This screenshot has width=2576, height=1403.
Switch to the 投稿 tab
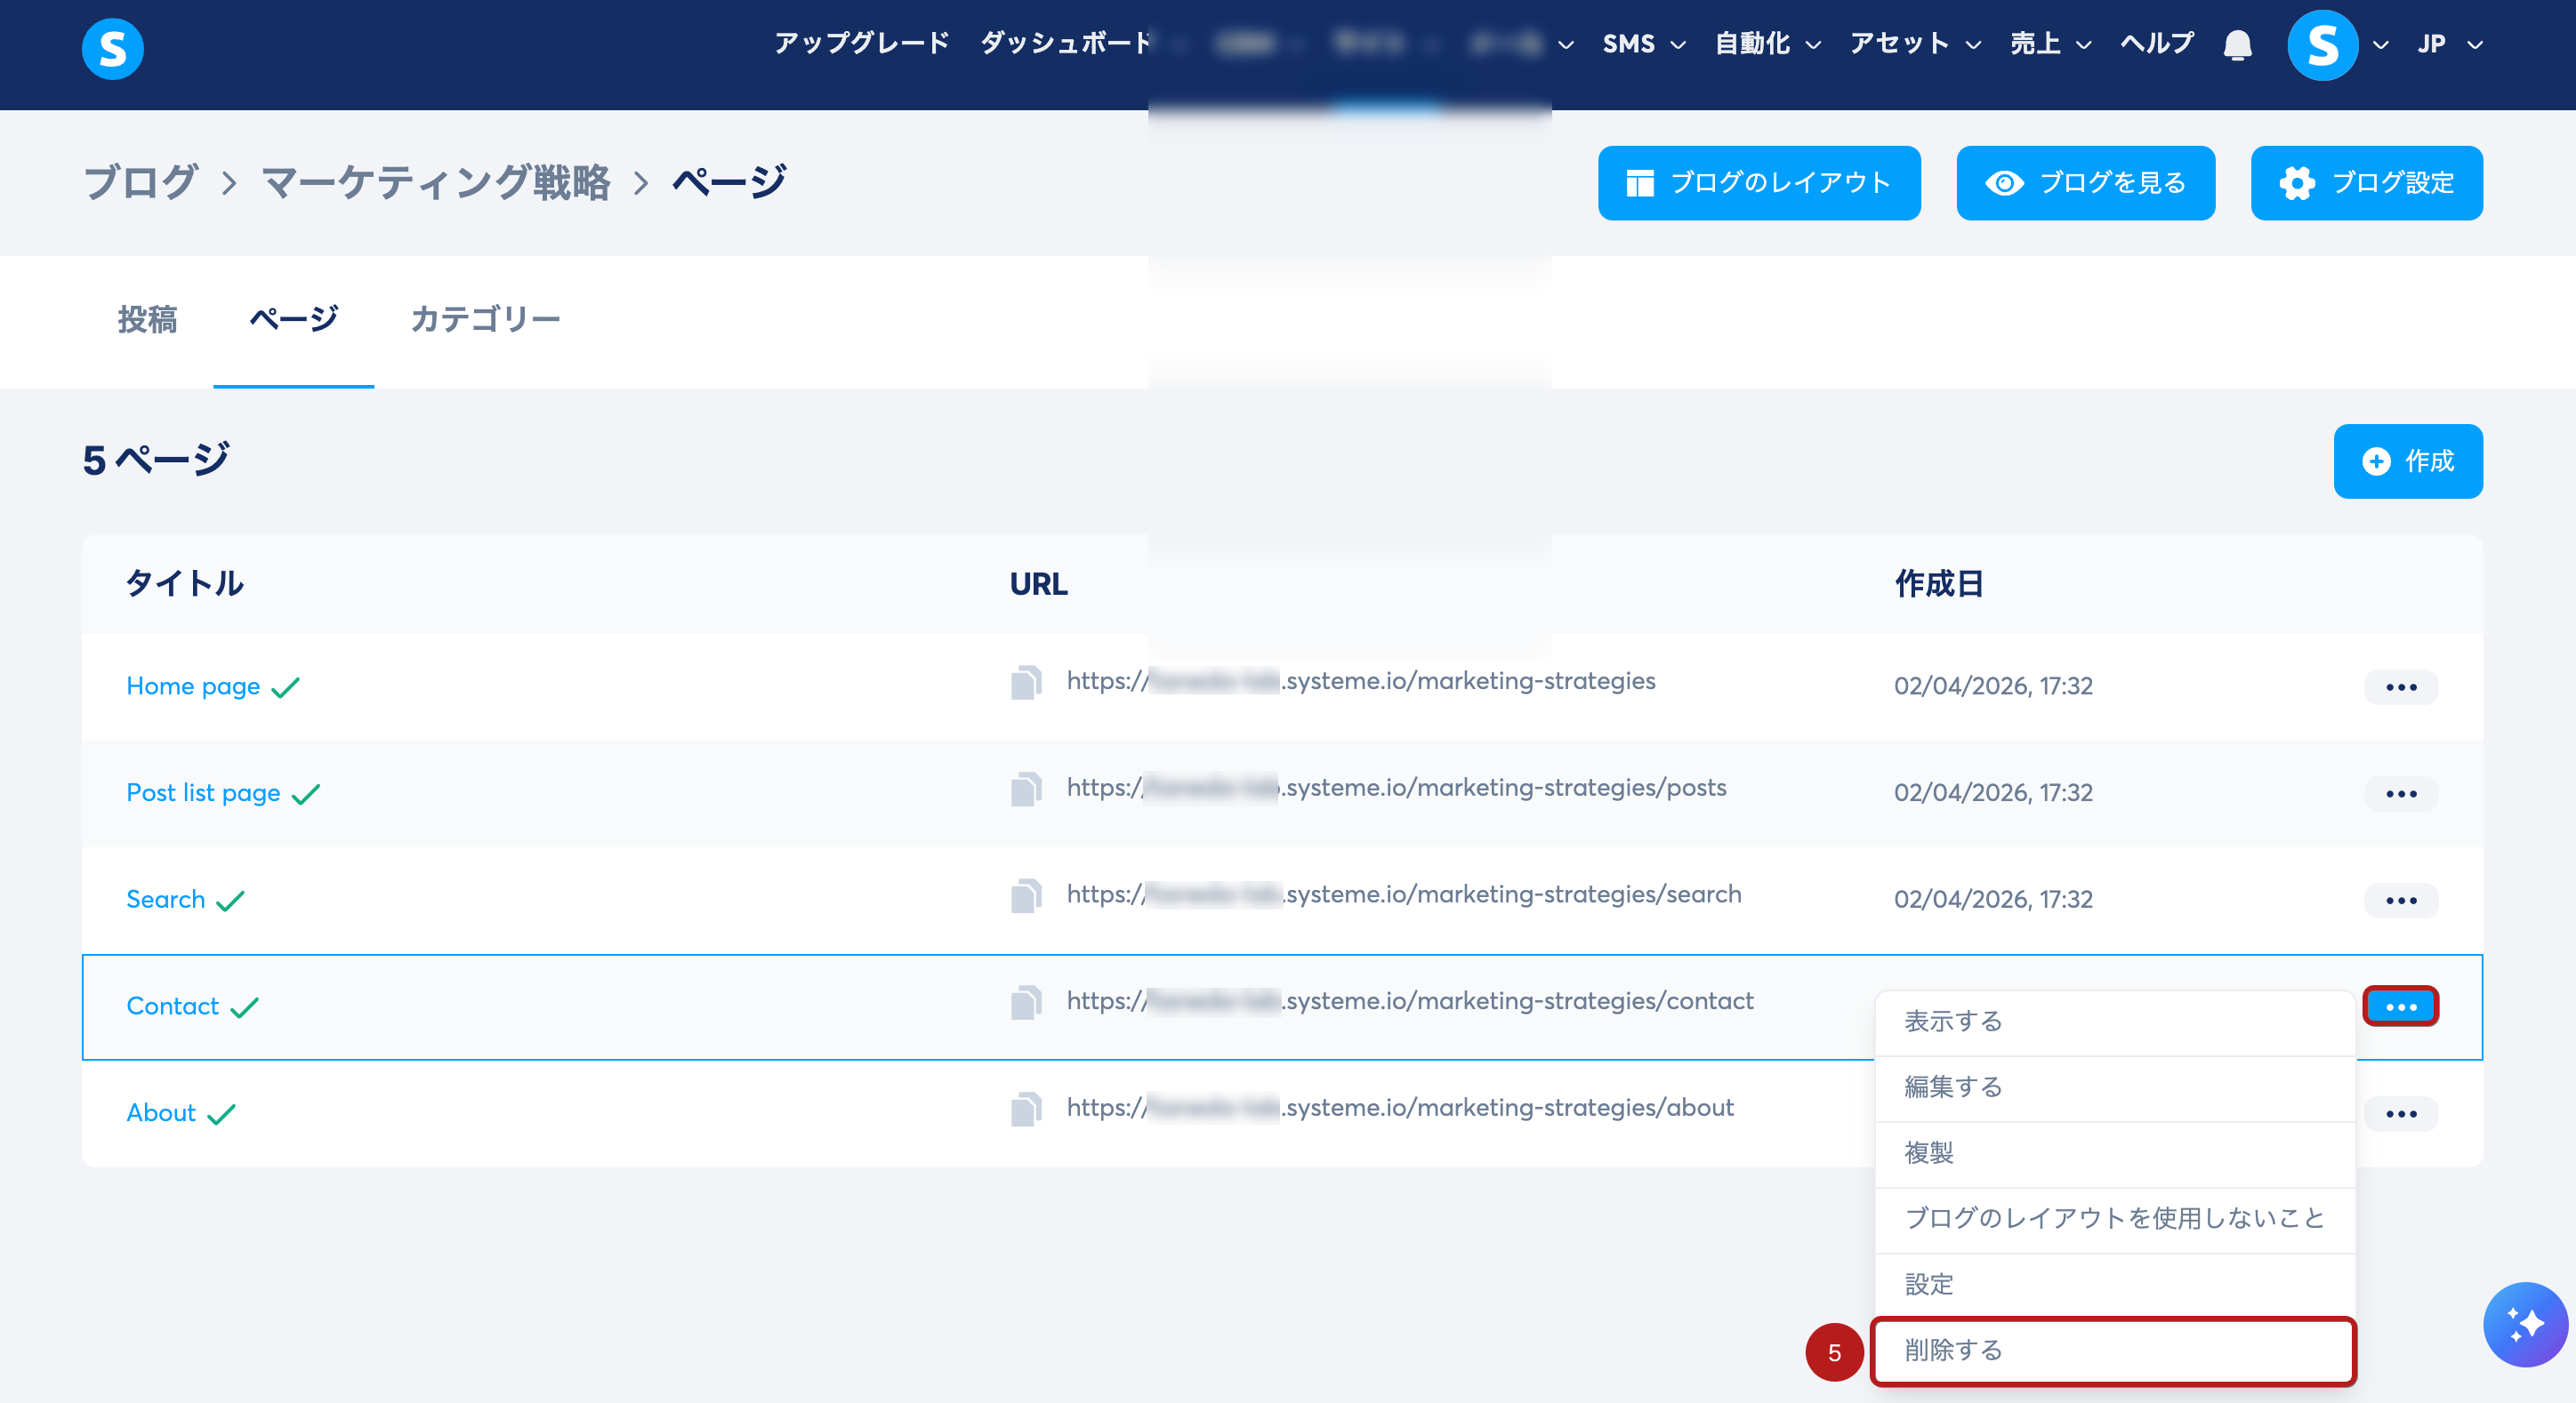(x=147, y=320)
